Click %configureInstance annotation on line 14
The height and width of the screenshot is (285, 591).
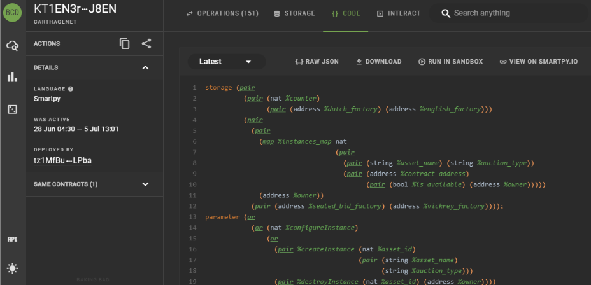click(x=320, y=228)
